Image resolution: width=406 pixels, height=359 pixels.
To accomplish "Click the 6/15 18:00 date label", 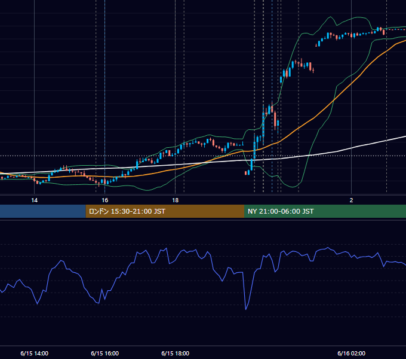I will 176,353.
